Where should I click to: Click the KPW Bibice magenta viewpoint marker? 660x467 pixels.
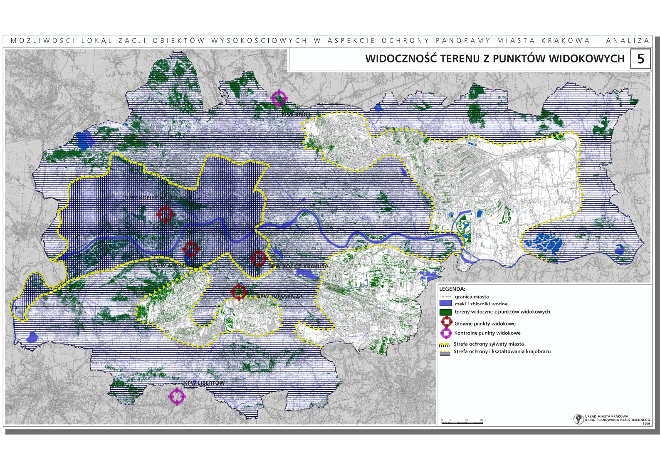pos(279,99)
